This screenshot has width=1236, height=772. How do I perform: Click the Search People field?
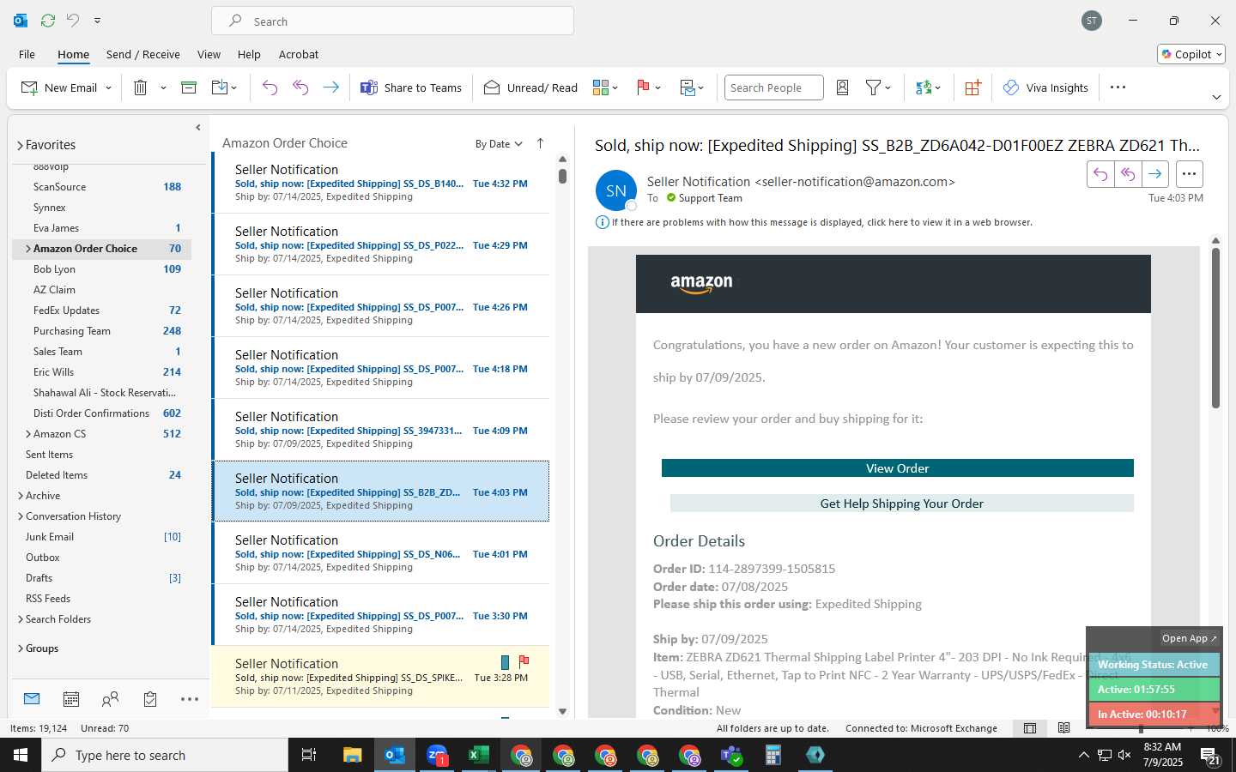pos(773,87)
